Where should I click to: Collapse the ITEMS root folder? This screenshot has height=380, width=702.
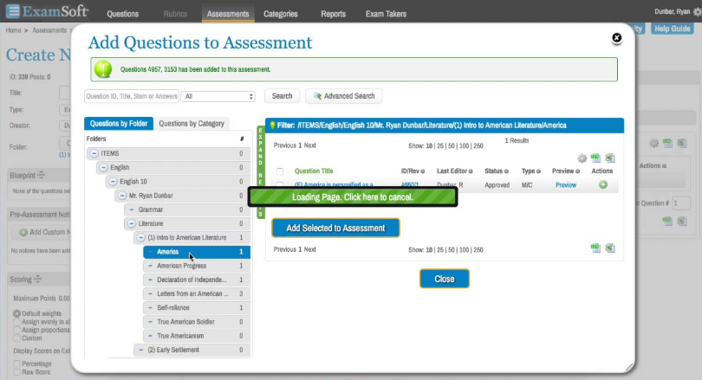pyautogui.click(x=94, y=153)
